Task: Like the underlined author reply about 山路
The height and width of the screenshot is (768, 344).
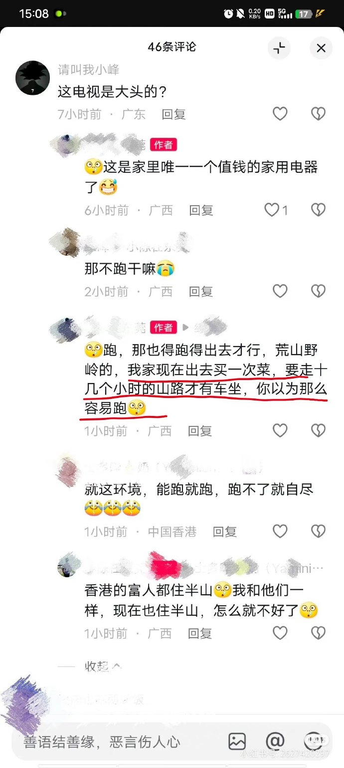Action: click(280, 430)
